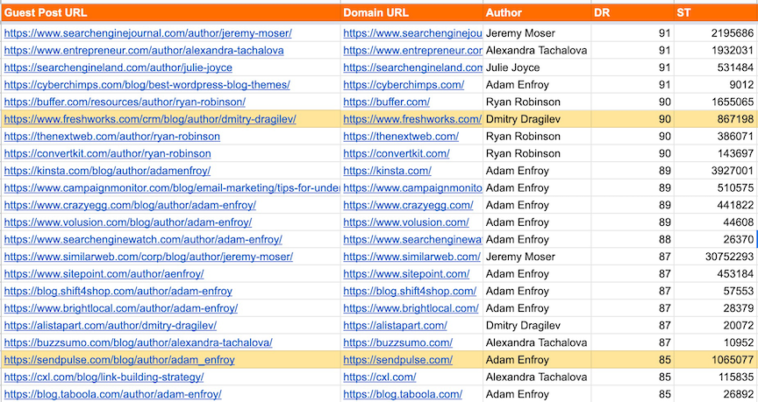The image size is (758, 402).
Task: Open blog.shift4shop adam-enfroy author link
Action: click(x=118, y=292)
